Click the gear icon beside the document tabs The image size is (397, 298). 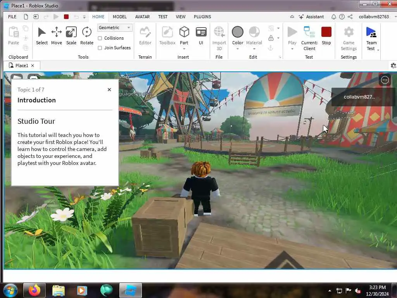(393, 66)
